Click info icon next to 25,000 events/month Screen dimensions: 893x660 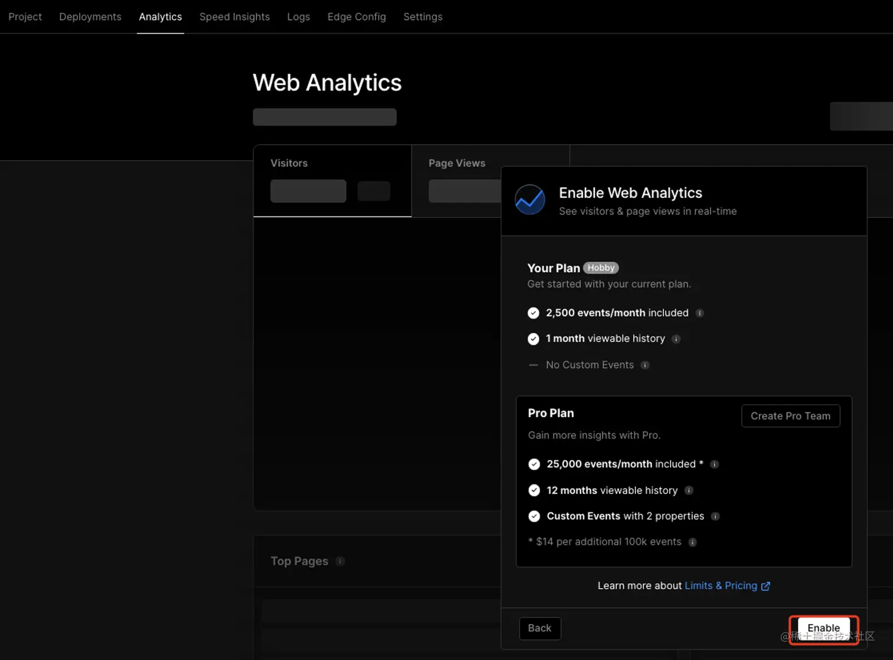click(x=714, y=464)
